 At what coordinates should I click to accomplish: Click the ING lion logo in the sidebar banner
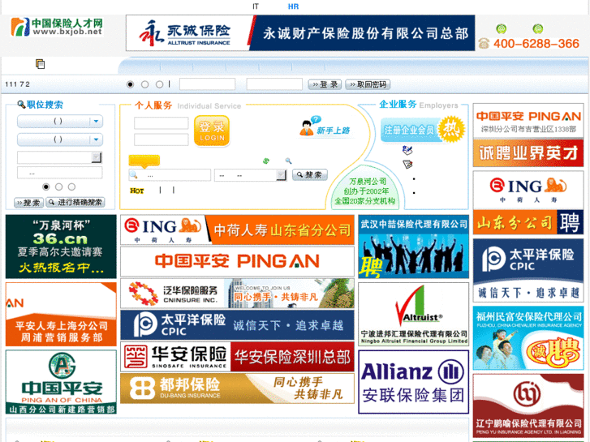[556, 185]
